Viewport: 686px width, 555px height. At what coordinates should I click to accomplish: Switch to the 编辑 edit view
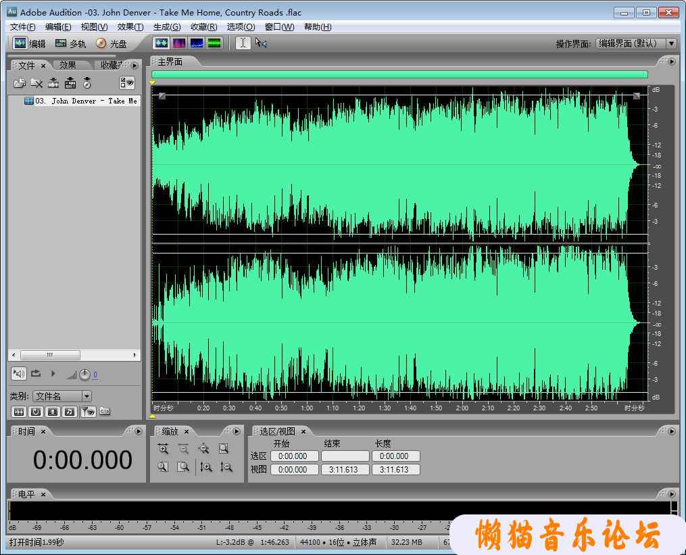29,43
